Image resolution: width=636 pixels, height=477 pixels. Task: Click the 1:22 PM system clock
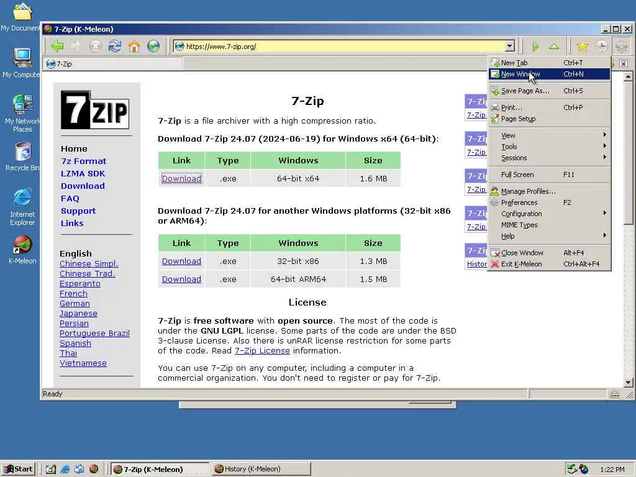(x=612, y=470)
